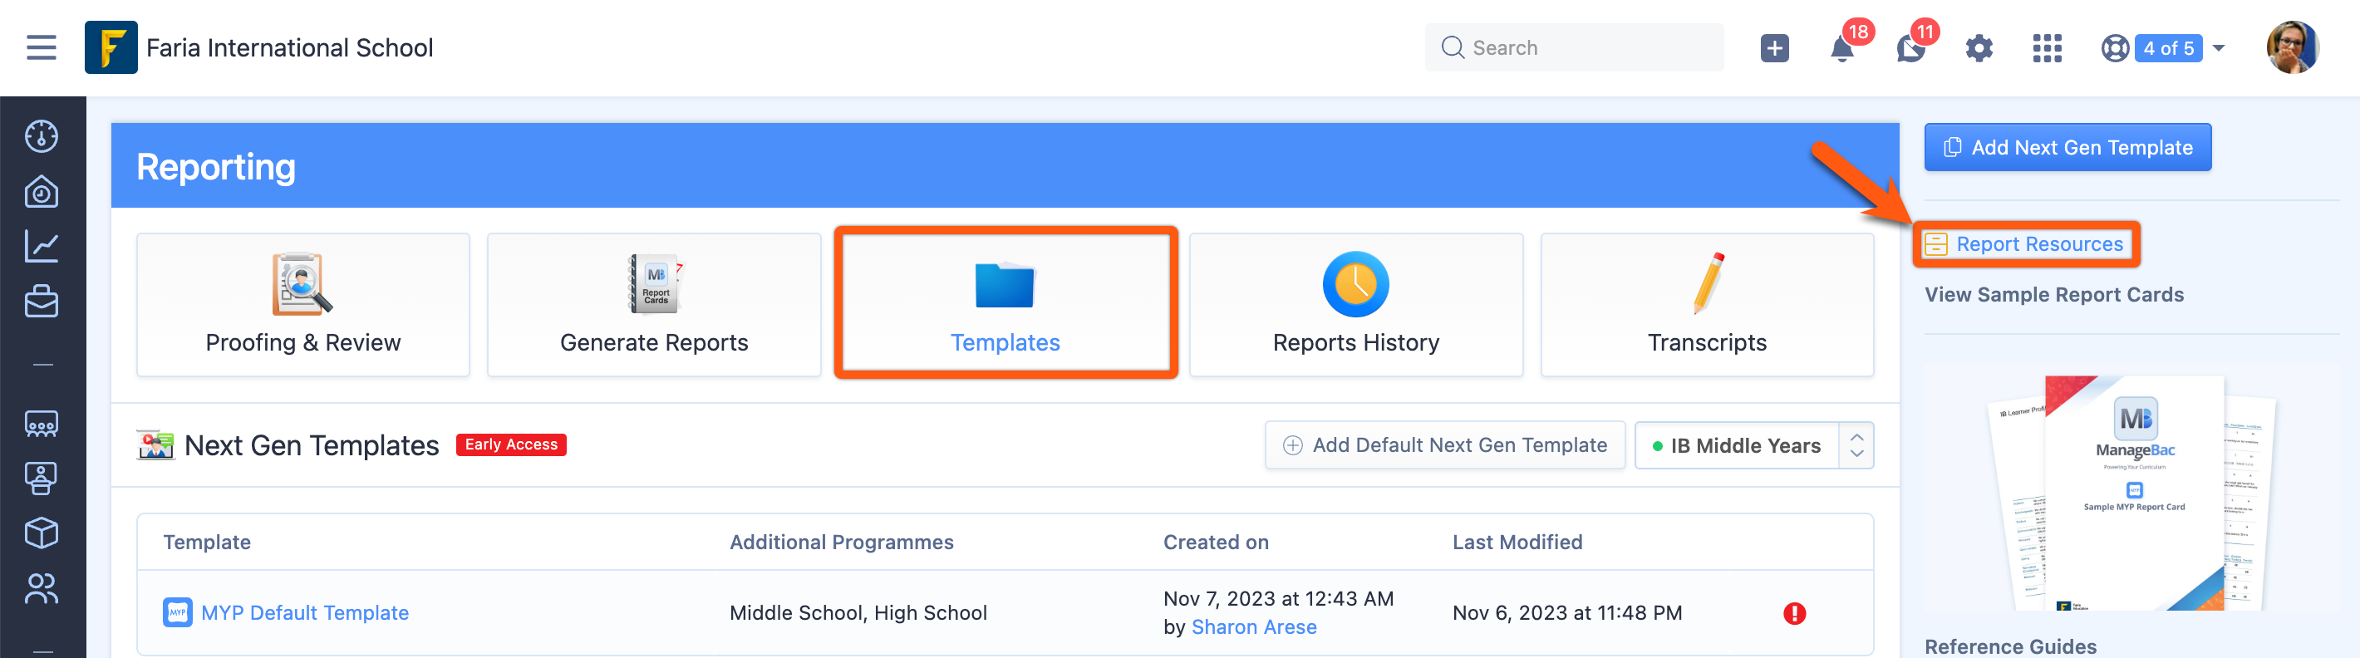Click the Search field
The image size is (2360, 658).
[1574, 47]
